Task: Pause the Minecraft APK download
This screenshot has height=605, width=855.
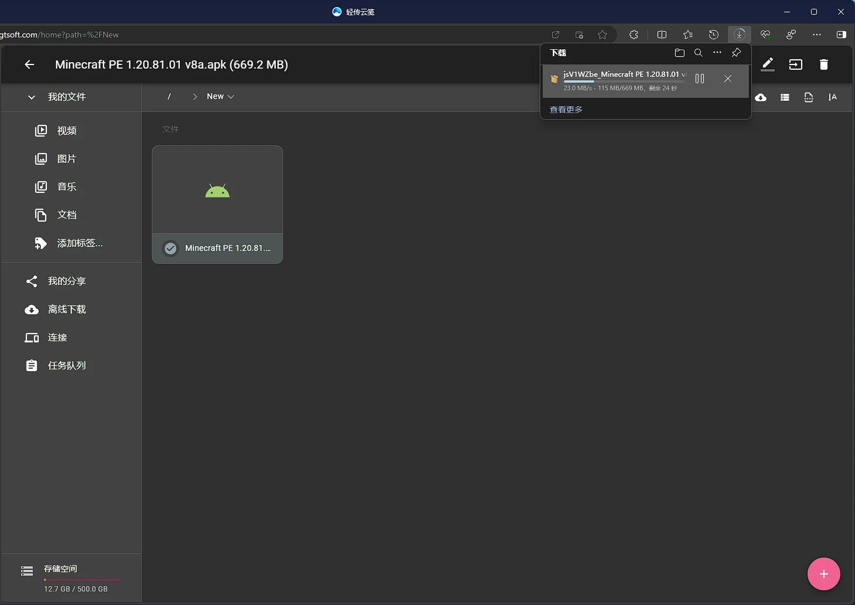Action: (700, 79)
